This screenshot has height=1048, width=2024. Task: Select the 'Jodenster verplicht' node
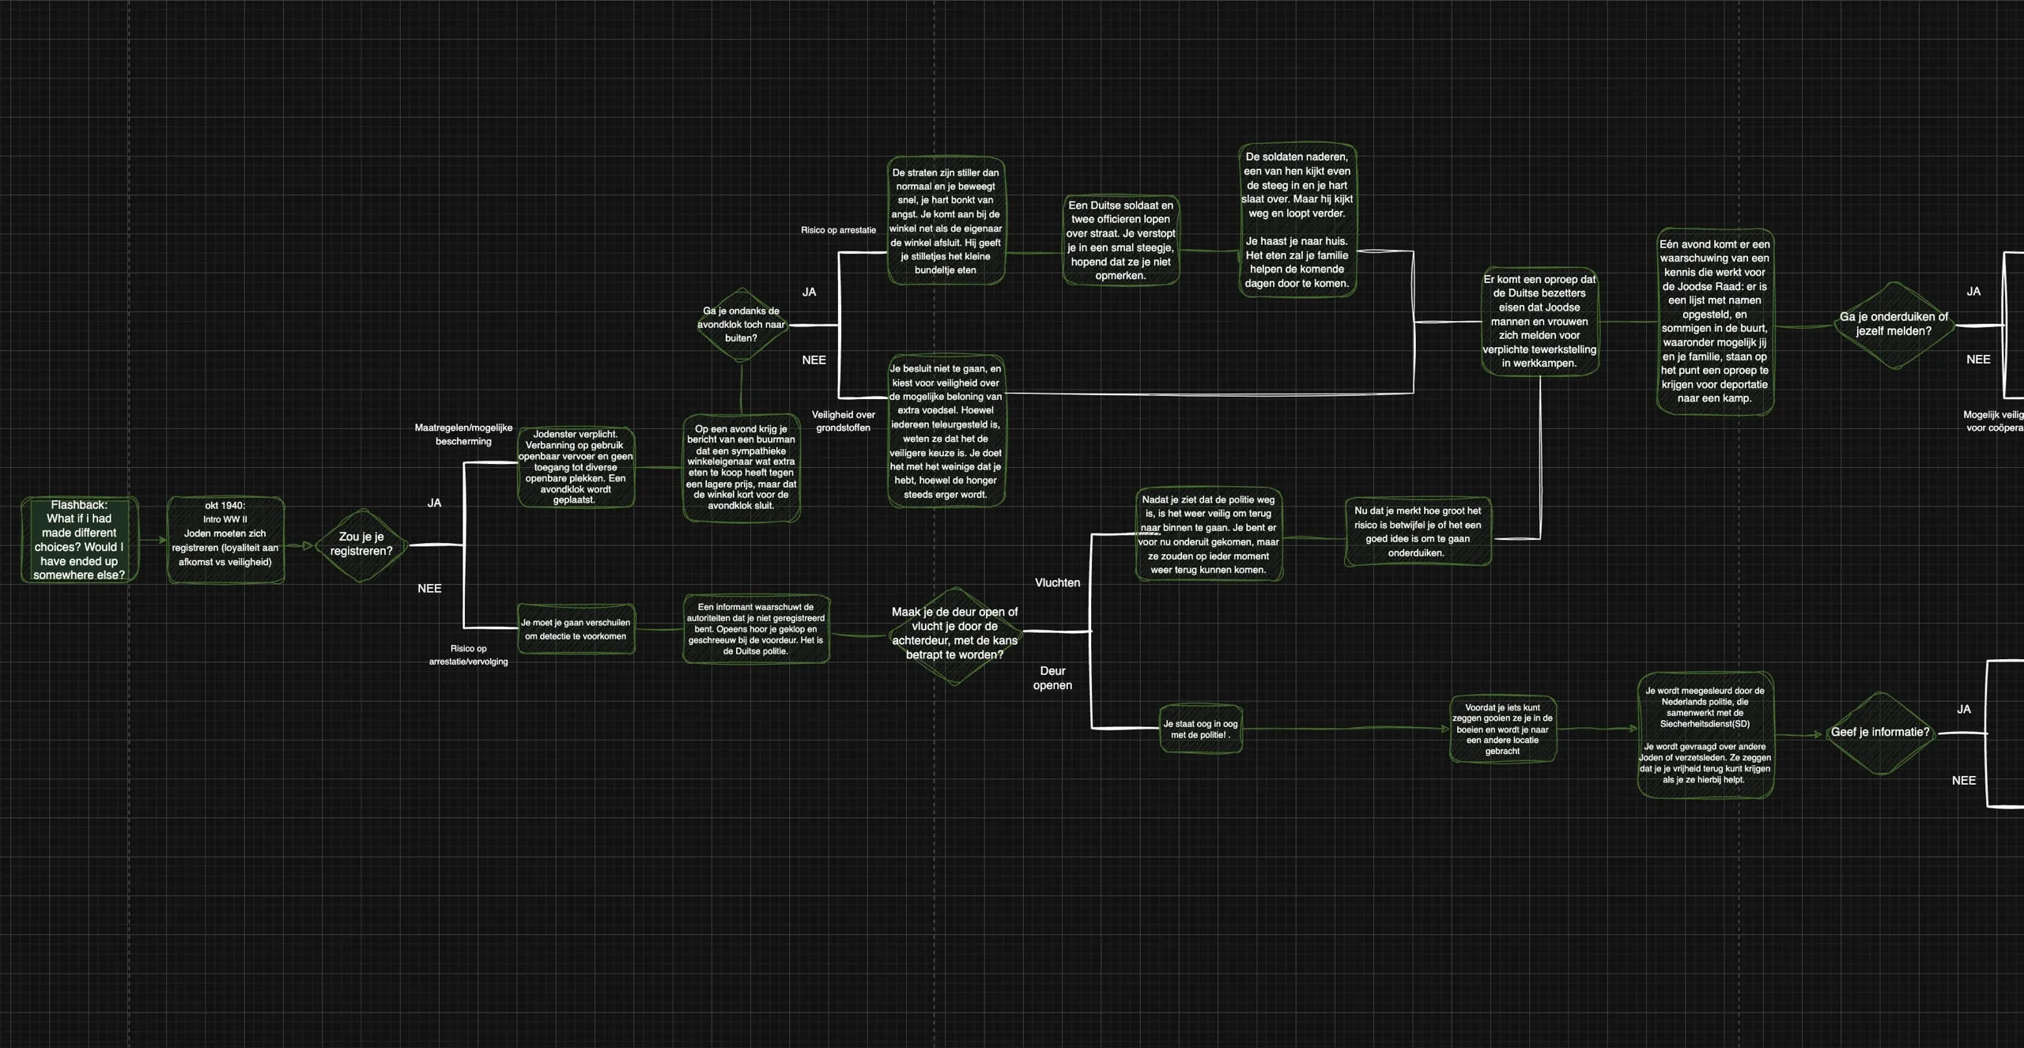click(576, 467)
